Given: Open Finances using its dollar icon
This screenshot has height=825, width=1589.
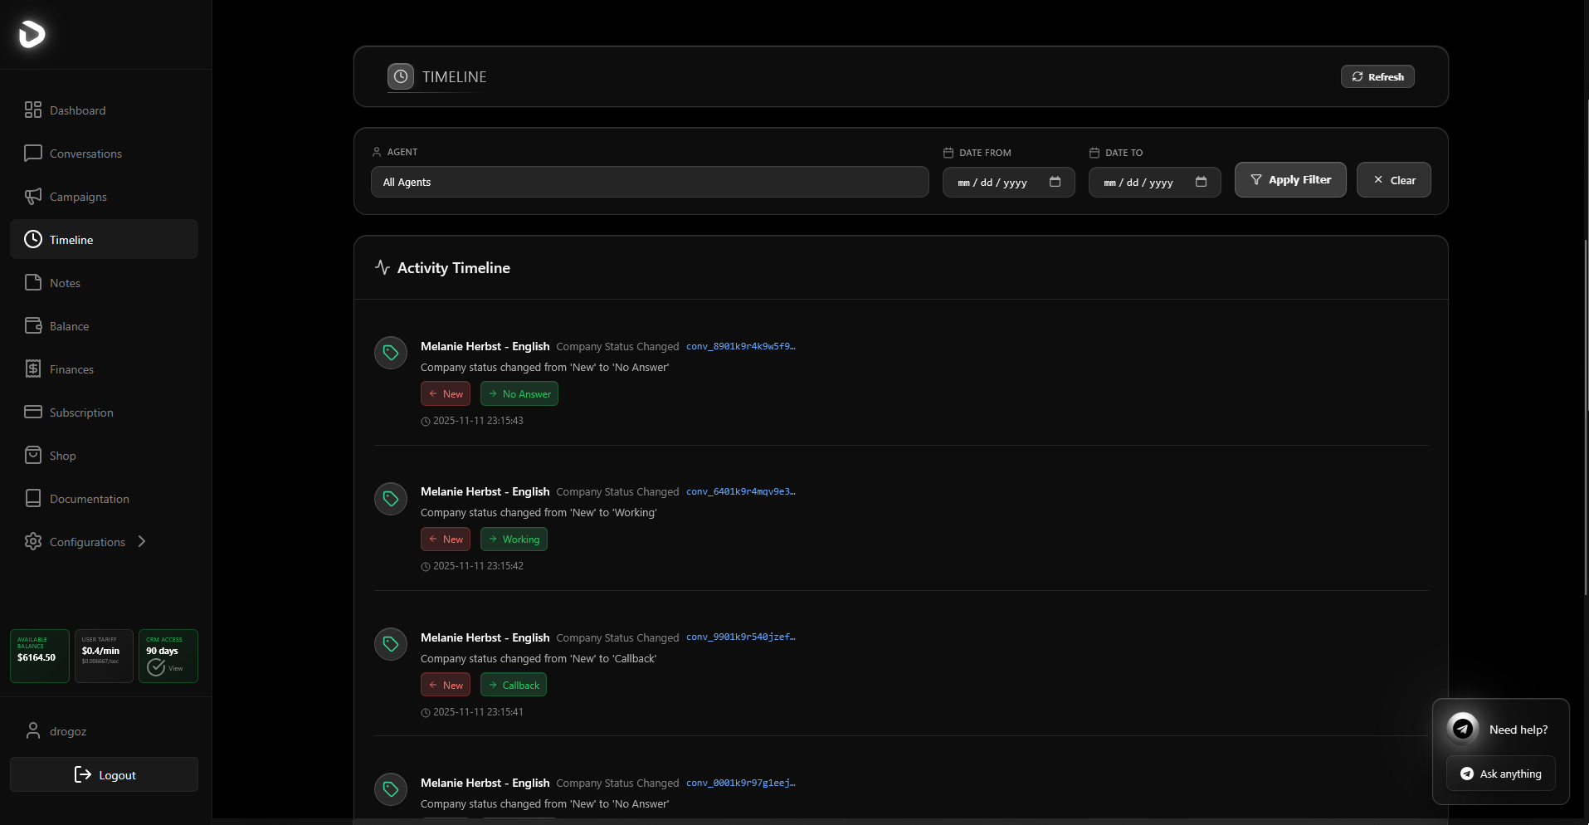Looking at the screenshot, I should point(33,369).
